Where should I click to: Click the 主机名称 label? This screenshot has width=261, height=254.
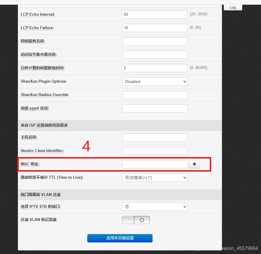[29, 137]
